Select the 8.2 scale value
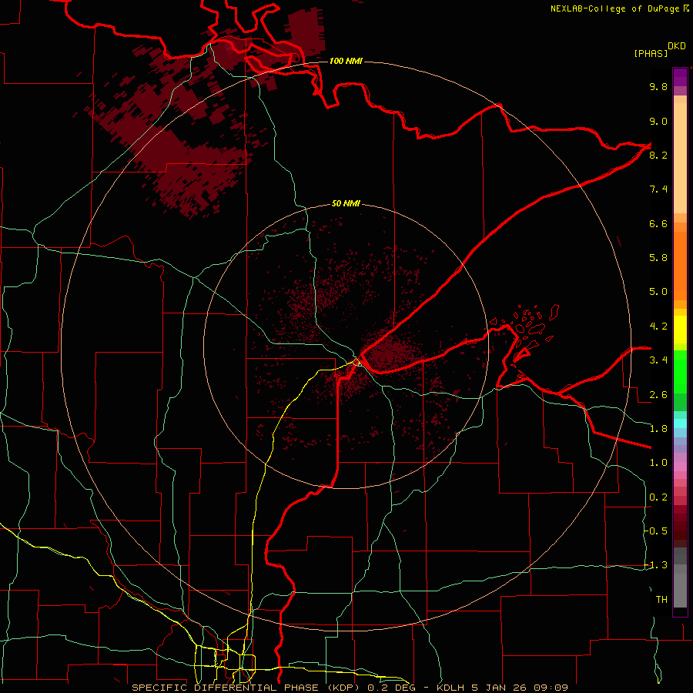The image size is (693, 693). click(658, 156)
